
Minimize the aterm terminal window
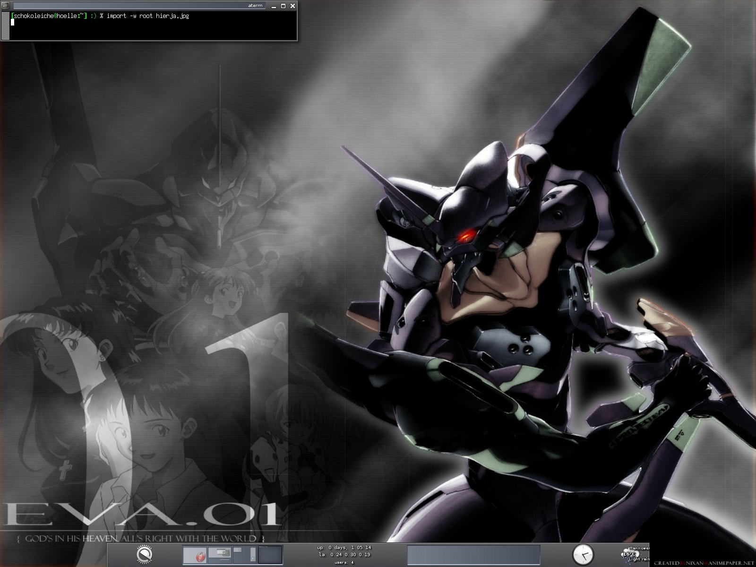pyautogui.click(x=275, y=6)
